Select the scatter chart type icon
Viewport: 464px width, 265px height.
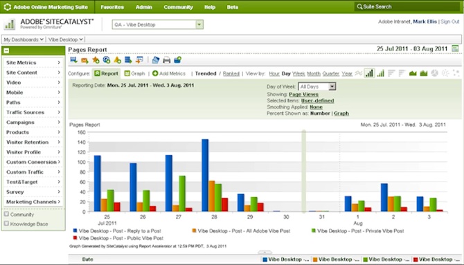(445, 73)
